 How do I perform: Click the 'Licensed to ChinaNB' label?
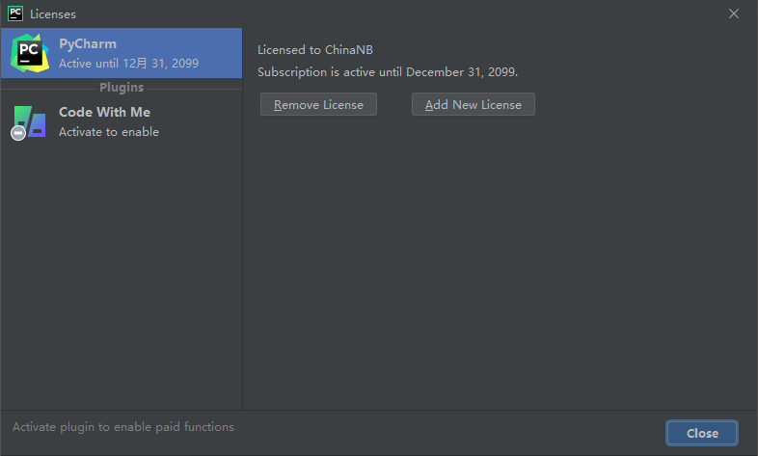315,50
